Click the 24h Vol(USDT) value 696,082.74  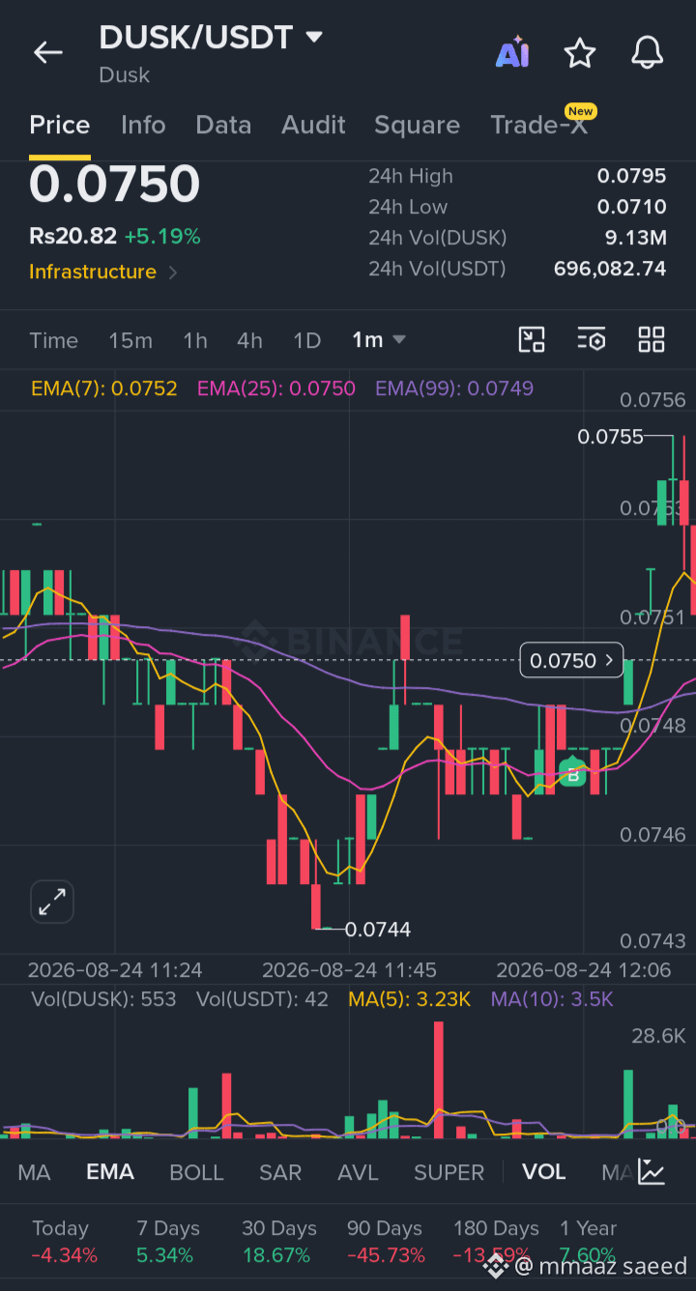tap(610, 269)
